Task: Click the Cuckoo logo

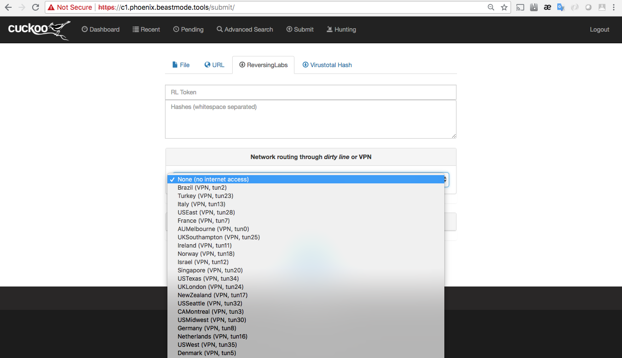Action: (x=39, y=30)
